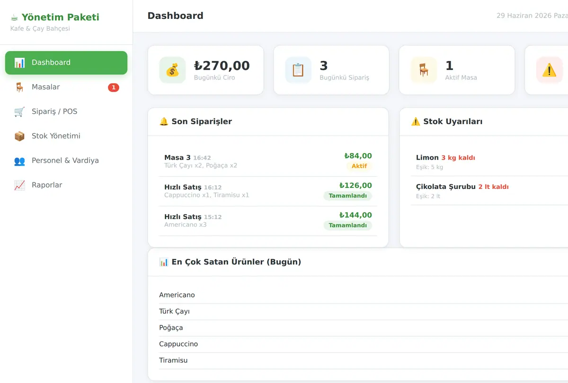The height and width of the screenshot is (383, 568).
Task: Click the box icon for Stok Yönetimi
Action: (19, 136)
